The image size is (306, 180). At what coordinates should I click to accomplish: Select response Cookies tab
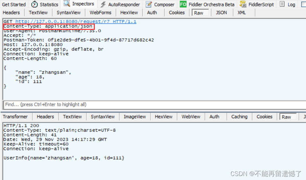265,117
